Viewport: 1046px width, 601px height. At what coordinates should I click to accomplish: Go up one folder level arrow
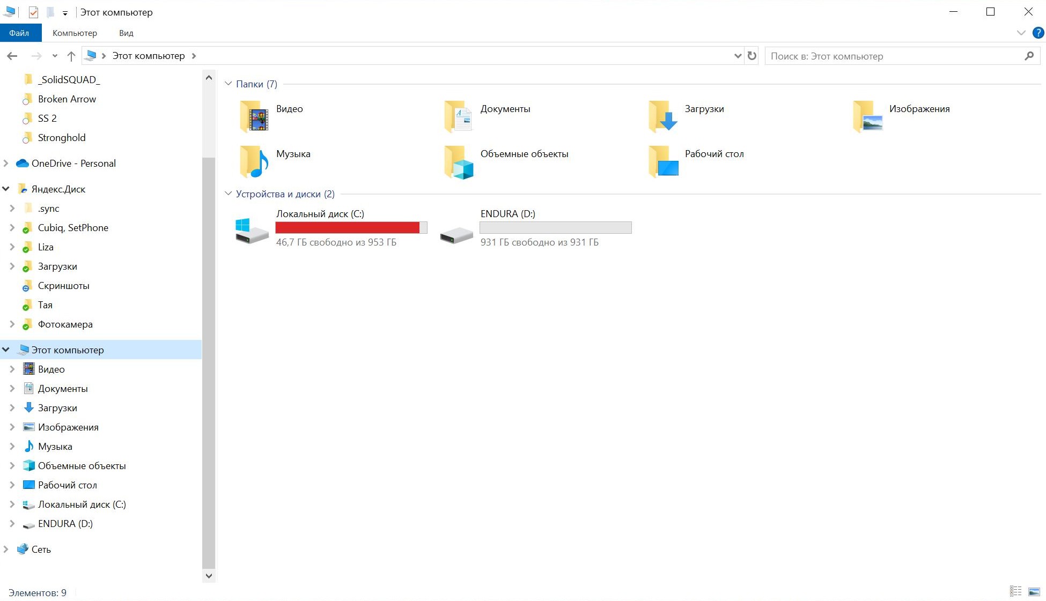[x=71, y=56]
